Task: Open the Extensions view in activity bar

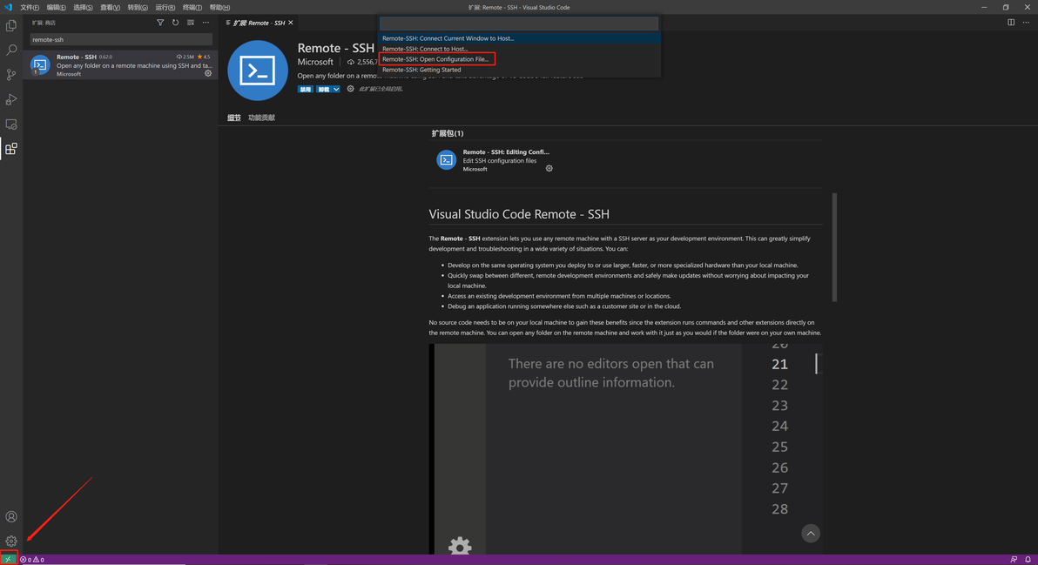Action: pos(11,149)
